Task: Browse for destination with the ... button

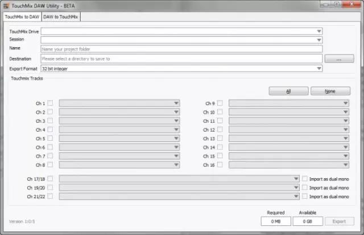Action: 339,59
